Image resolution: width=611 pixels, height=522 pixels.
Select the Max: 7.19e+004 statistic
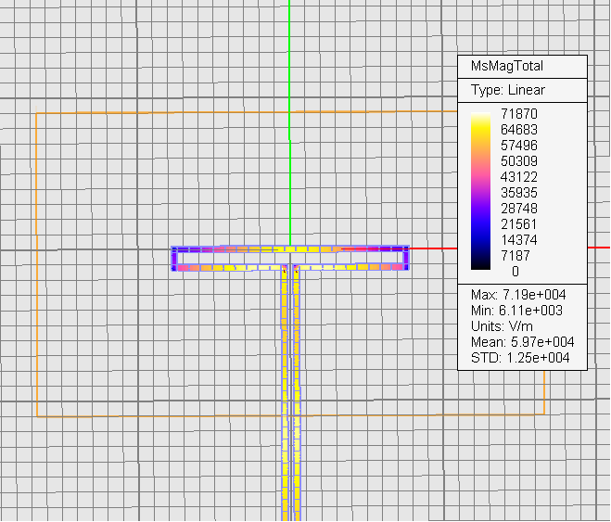[518, 295]
